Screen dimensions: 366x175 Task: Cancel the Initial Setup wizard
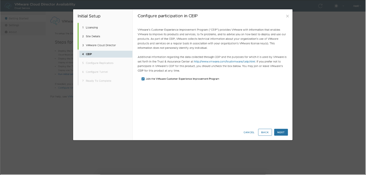(249, 132)
